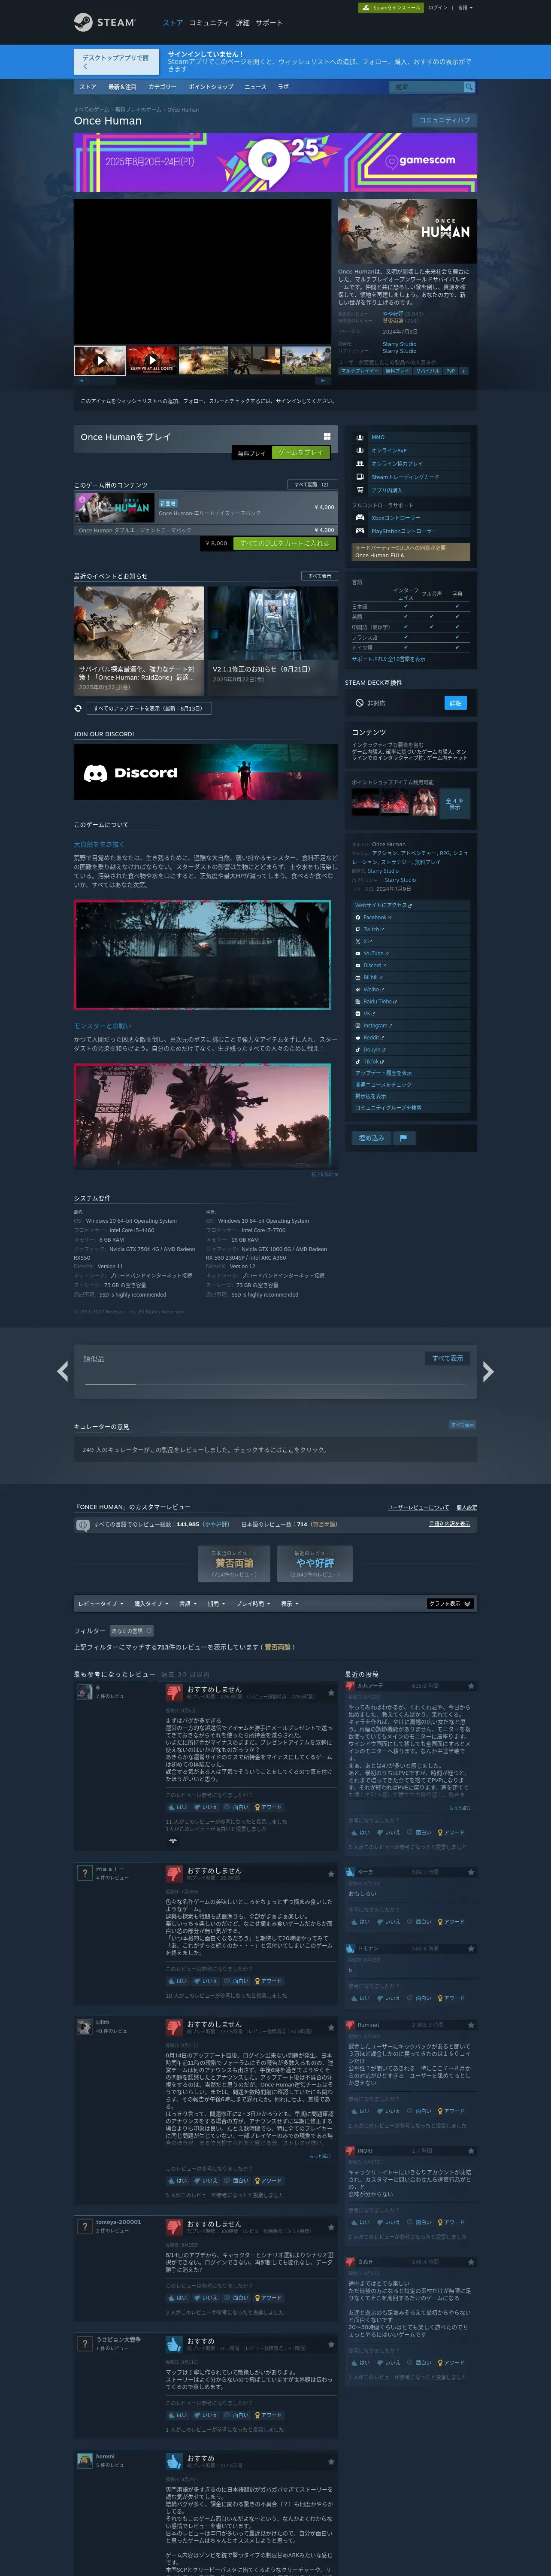Click the Discord logo banner
The width and height of the screenshot is (551, 2576).
pyautogui.click(x=205, y=772)
